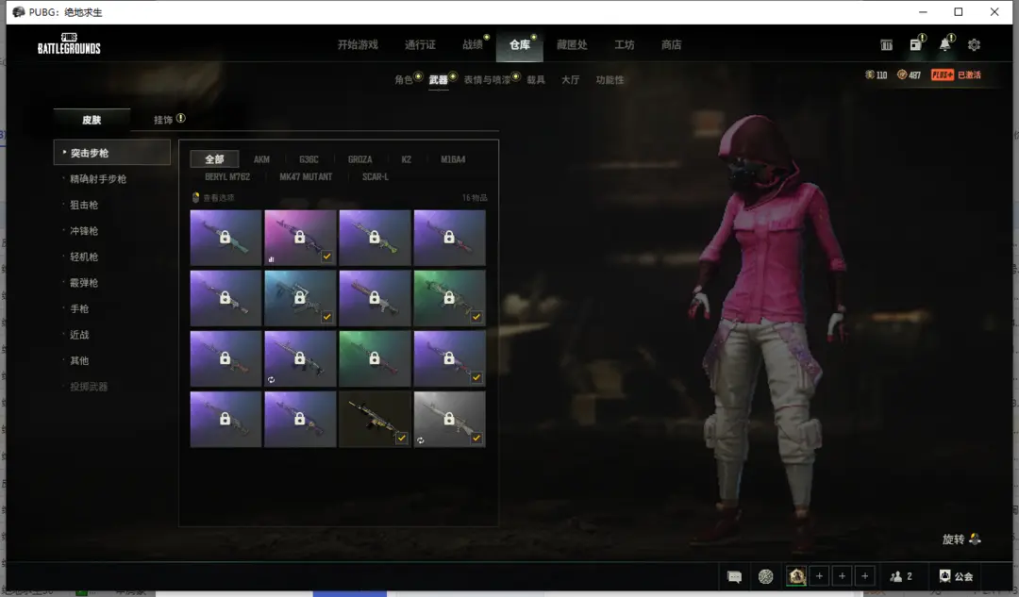The image size is (1019, 597).
Task: Click the icon beside 查看选项
Action: click(195, 197)
